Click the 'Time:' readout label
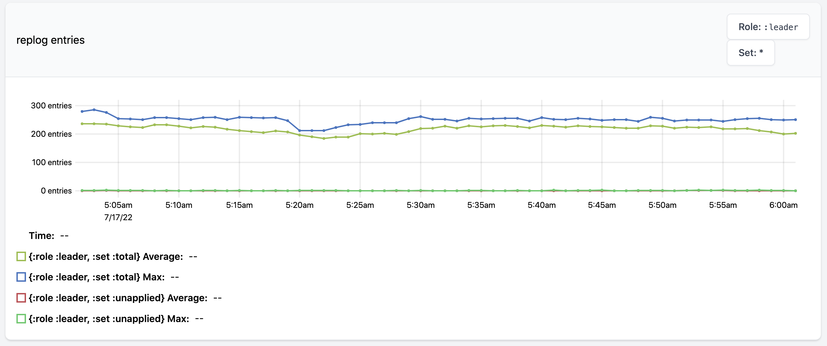 tap(41, 236)
